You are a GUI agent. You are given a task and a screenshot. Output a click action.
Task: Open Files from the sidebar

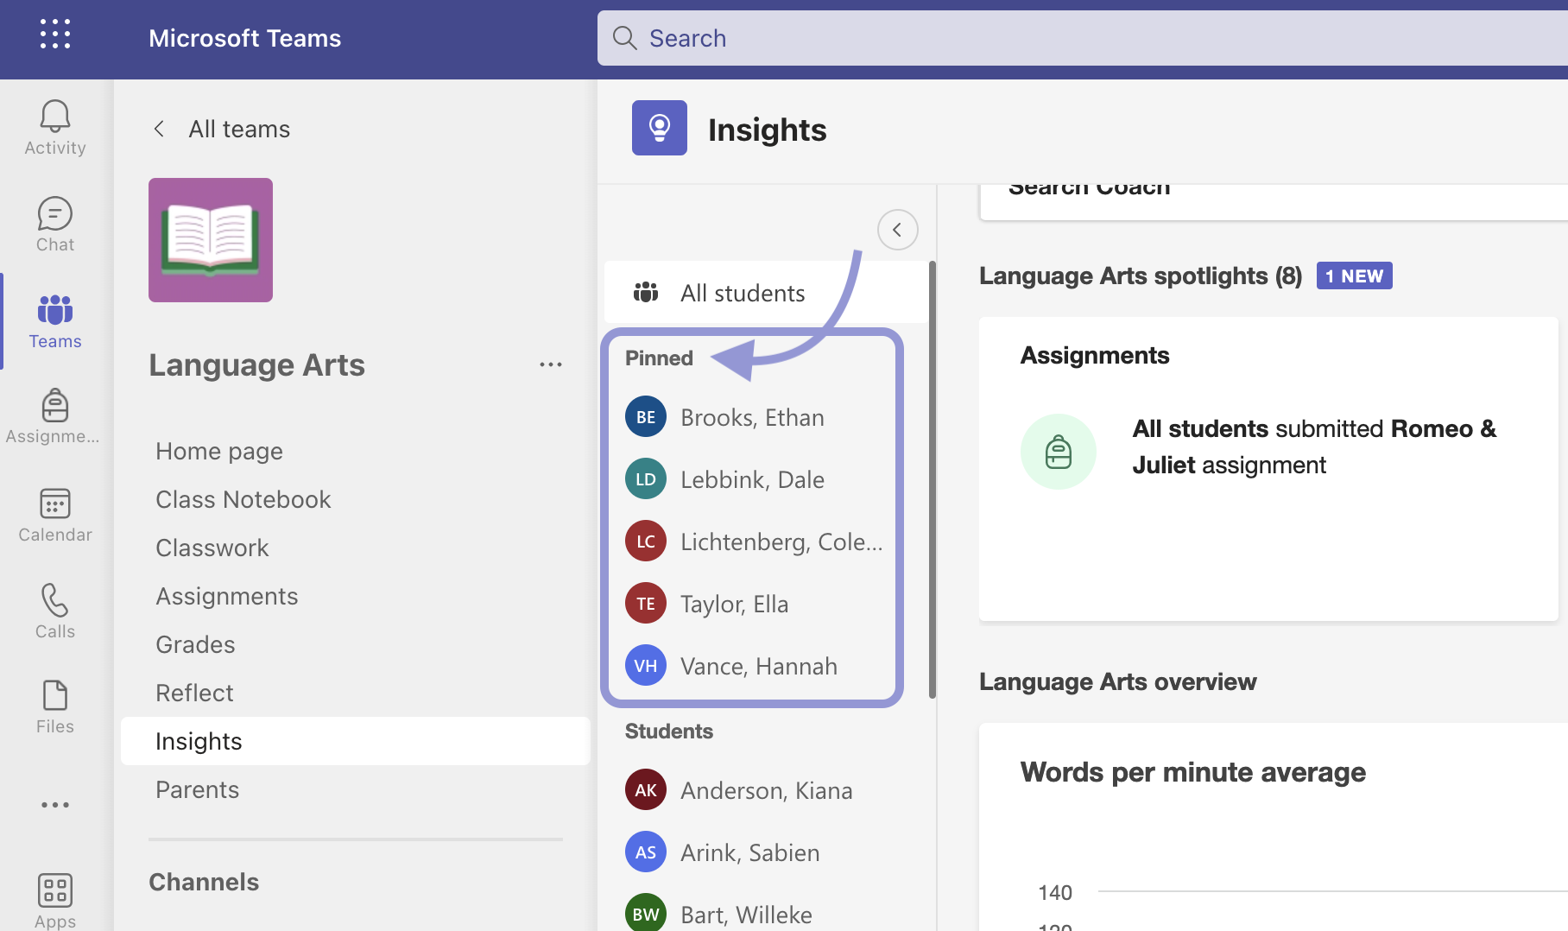(x=54, y=706)
